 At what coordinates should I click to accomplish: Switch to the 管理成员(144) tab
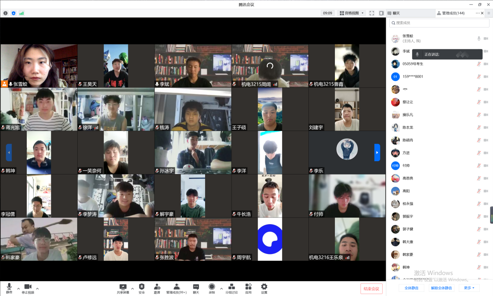coord(450,13)
